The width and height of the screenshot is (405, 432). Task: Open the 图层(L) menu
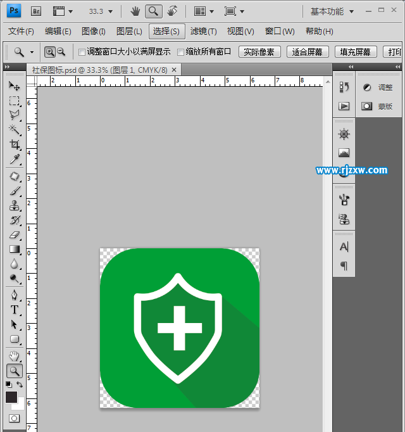pos(129,31)
